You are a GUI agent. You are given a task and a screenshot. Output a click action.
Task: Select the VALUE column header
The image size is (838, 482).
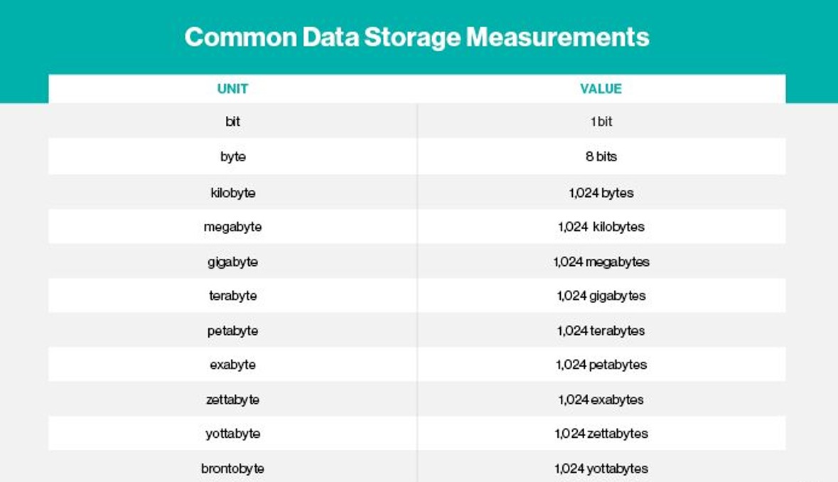coord(601,89)
